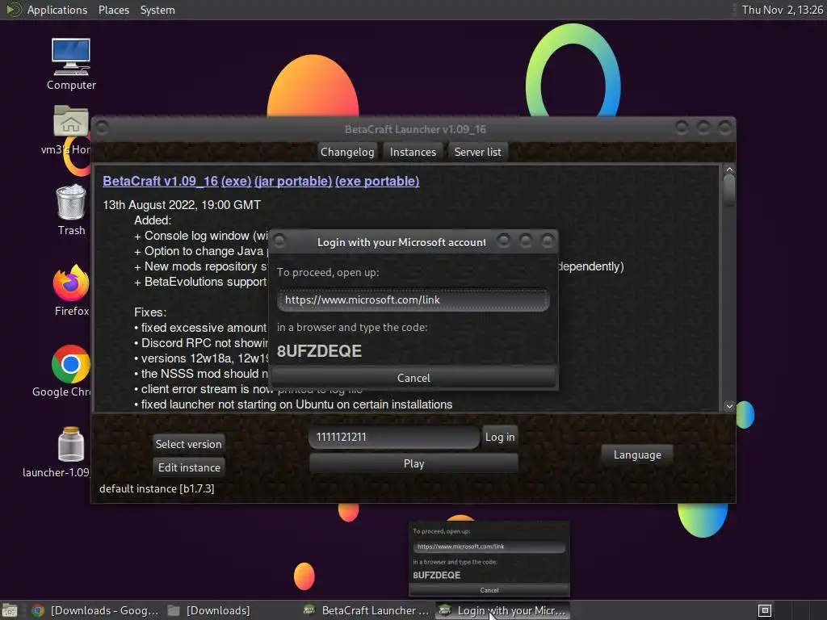The image size is (827, 620).
Task: Click the Play button
Action: 413,463
